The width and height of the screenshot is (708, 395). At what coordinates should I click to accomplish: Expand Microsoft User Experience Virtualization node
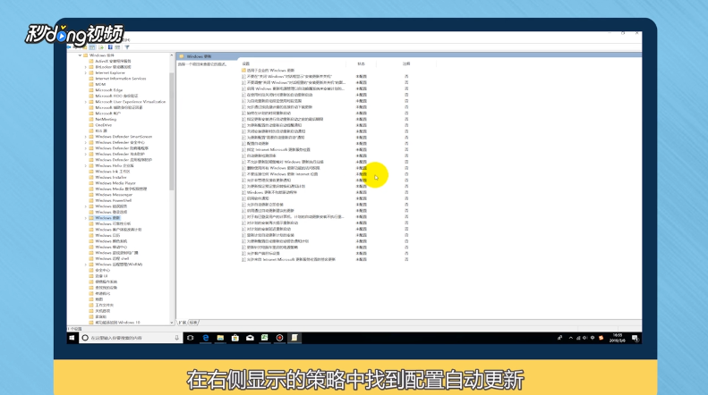86,102
